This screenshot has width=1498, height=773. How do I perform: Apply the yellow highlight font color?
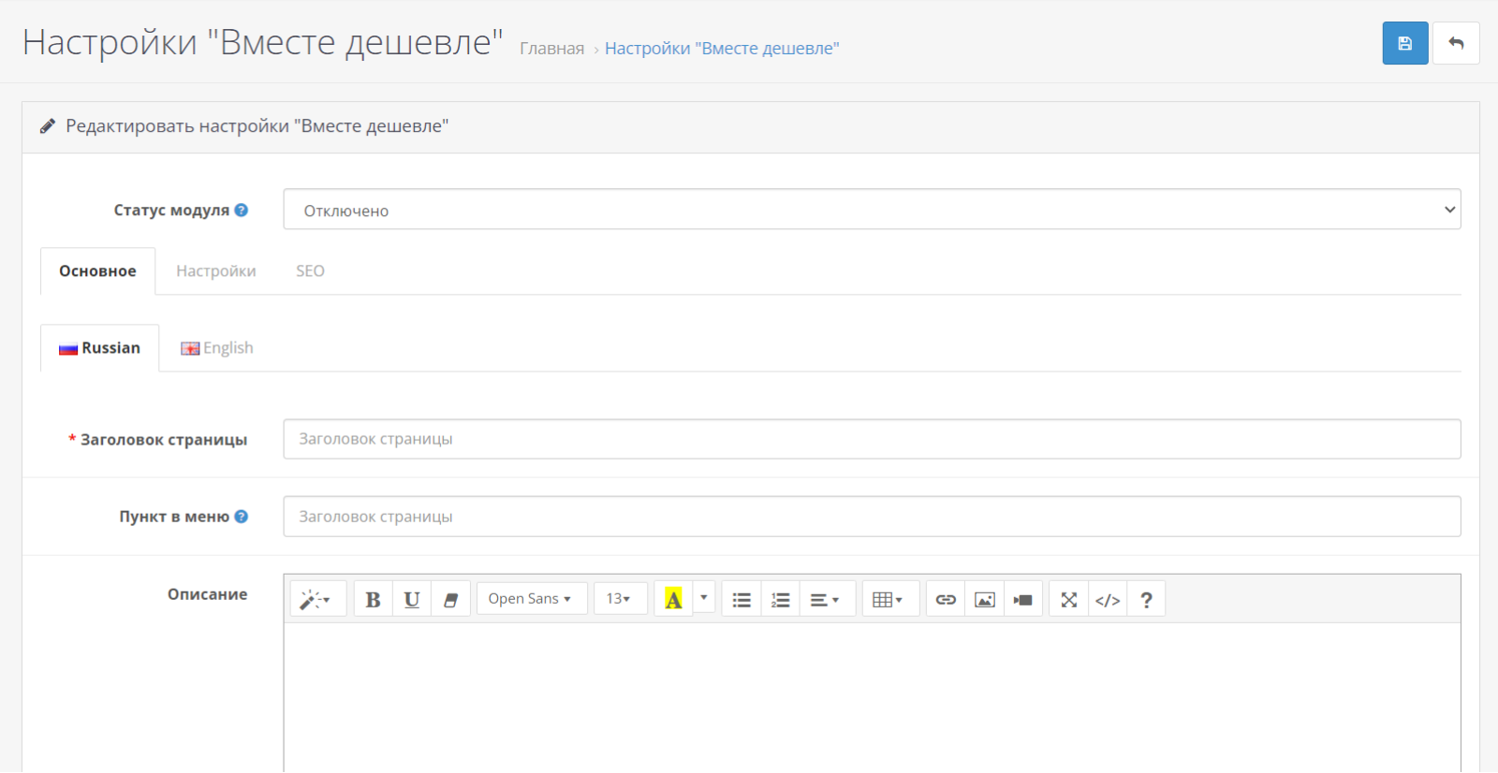673,600
